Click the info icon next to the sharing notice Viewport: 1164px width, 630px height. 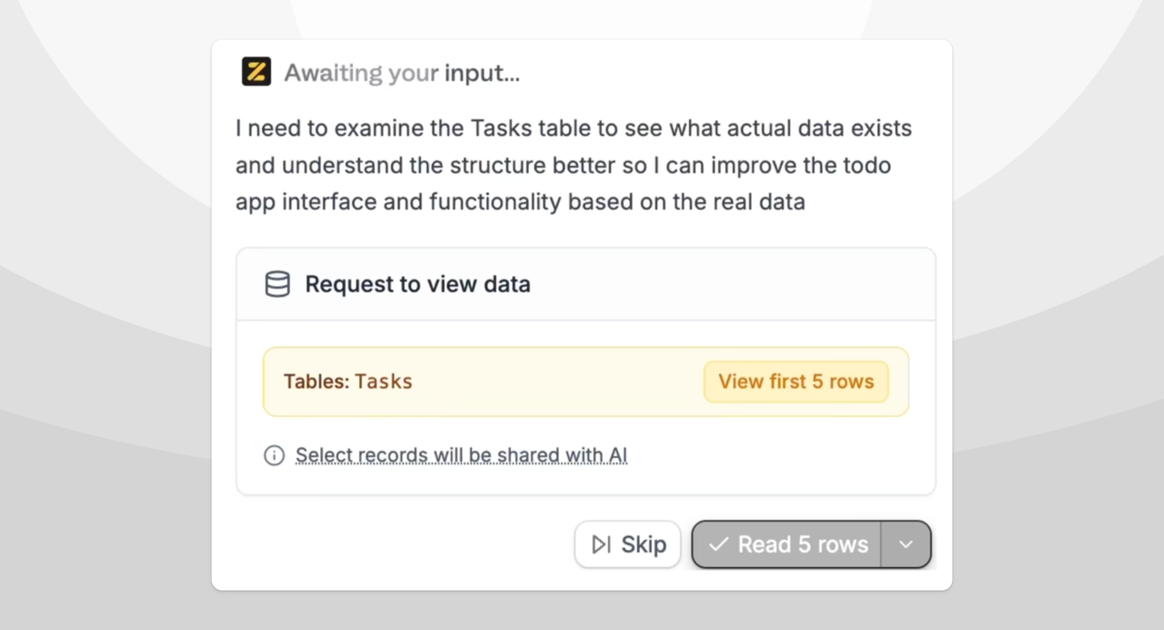[274, 455]
